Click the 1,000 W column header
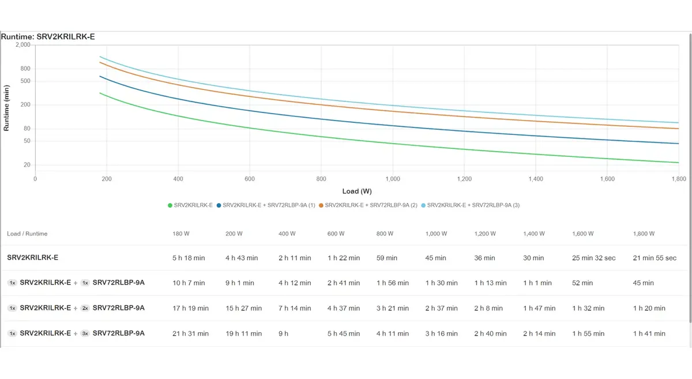 [436, 234]
